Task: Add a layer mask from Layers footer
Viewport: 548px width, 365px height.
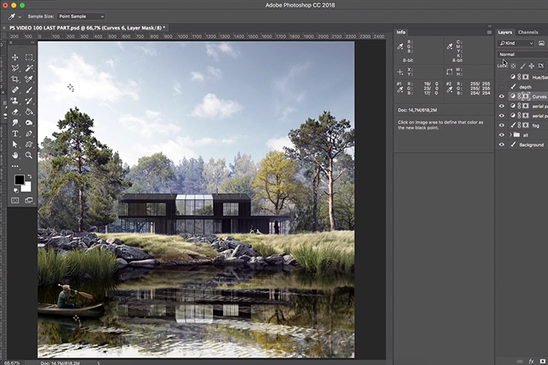Action: click(x=543, y=361)
